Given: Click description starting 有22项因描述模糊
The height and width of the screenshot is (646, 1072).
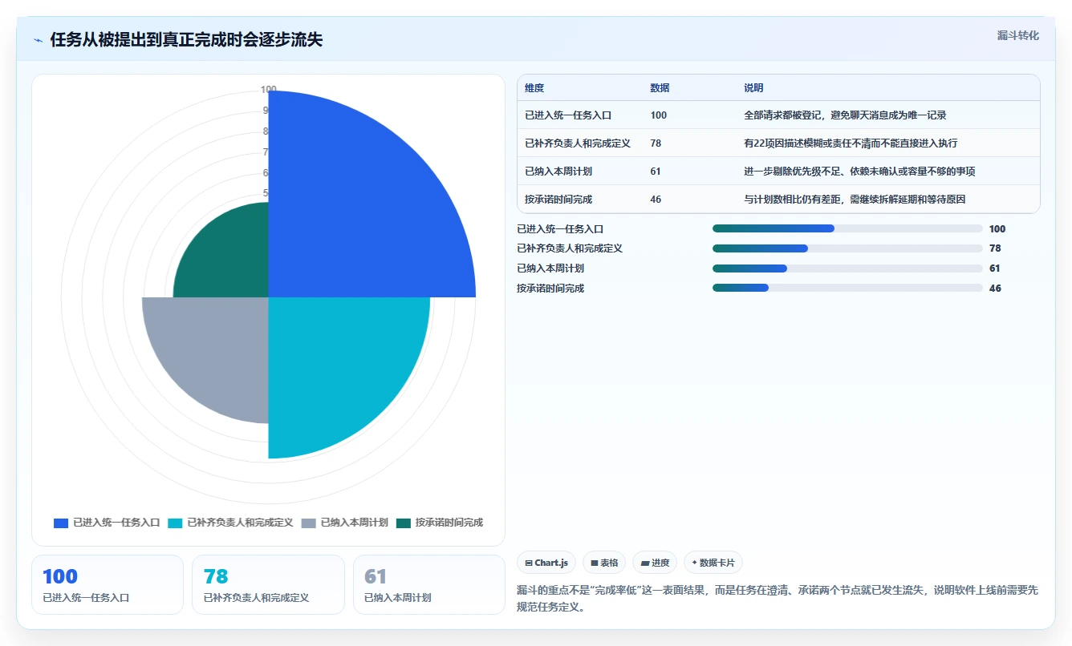Looking at the screenshot, I should (x=851, y=143).
